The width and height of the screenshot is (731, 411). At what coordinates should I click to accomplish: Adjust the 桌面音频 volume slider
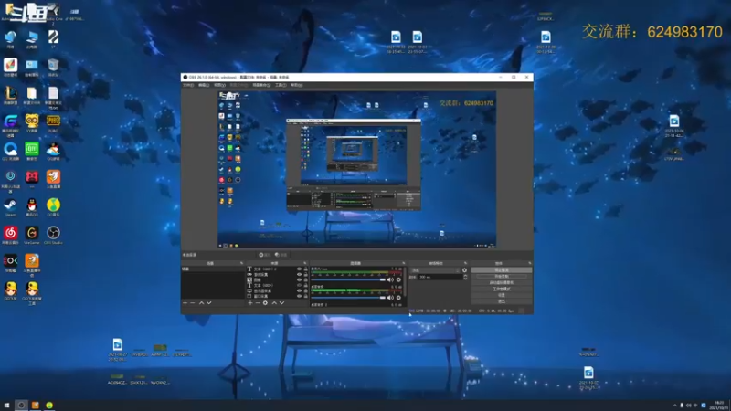click(348, 298)
